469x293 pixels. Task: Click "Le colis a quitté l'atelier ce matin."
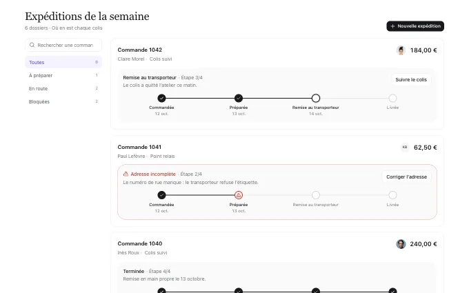click(x=160, y=85)
